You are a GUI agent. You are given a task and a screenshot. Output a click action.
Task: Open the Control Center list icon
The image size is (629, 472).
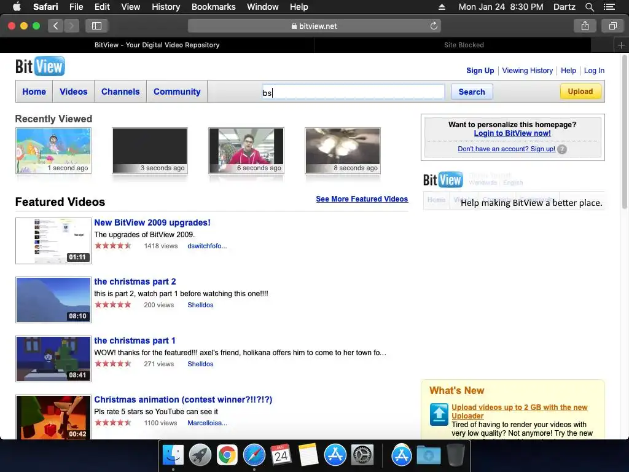click(x=609, y=7)
